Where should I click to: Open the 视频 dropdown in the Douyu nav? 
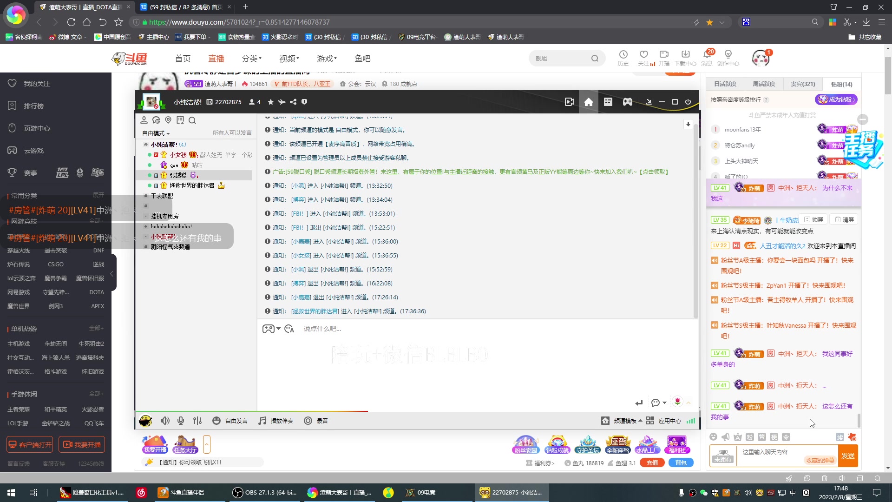pyautogui.click(x=289, y=59)
